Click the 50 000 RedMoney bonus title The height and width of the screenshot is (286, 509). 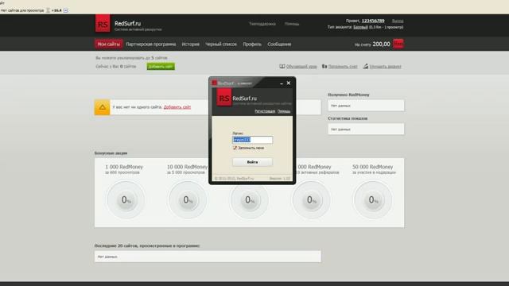click(373, 167)
